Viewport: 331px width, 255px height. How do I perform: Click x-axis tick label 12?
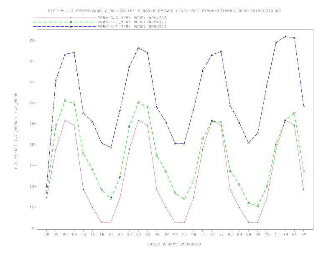click(84, 234)
